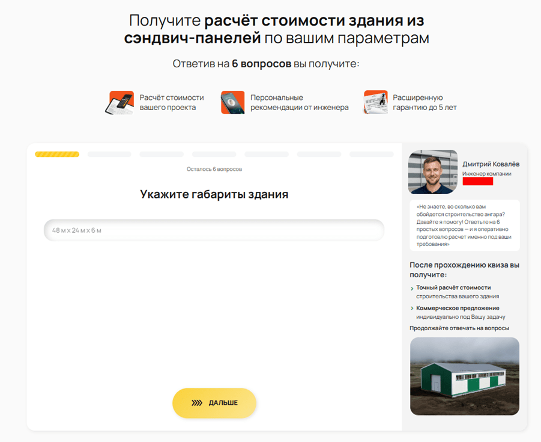The height and width of the screenshot is (442, 541).
Task: Click the triple-arrow icon inside the ДАЛЬШЕ button
Action: [197, 403]
